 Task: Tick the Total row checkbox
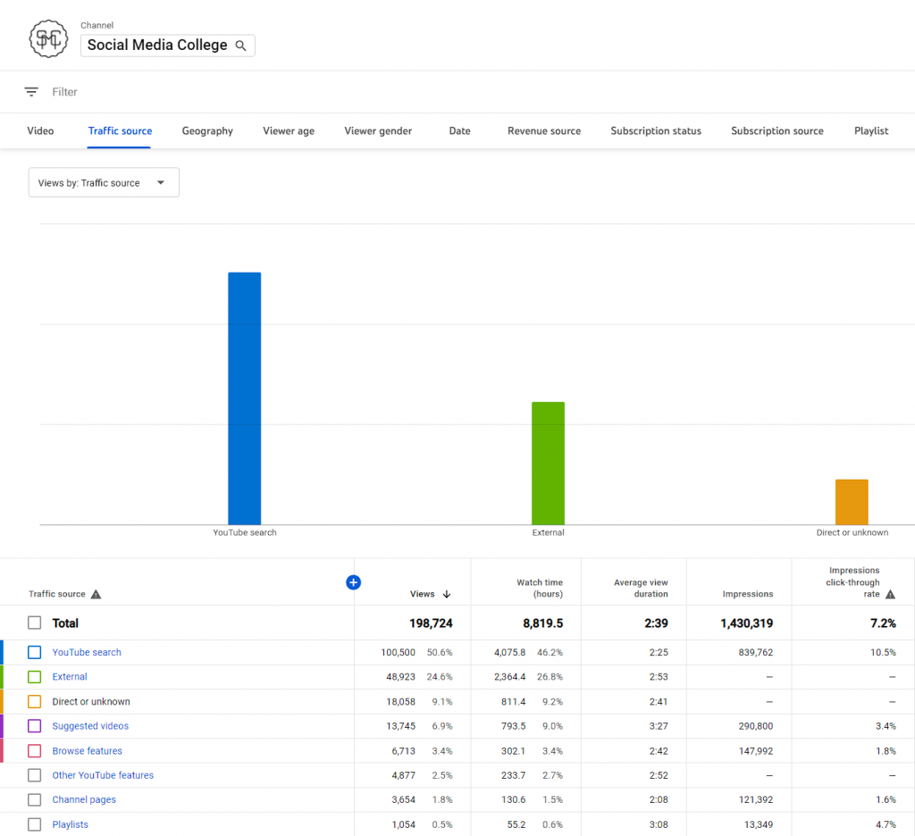pos(34,623)
